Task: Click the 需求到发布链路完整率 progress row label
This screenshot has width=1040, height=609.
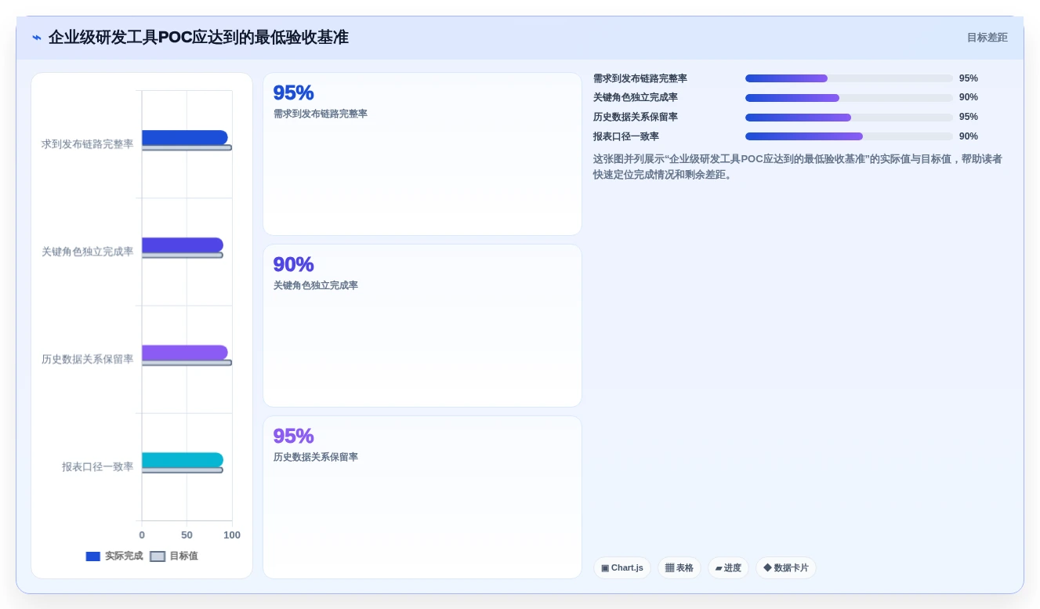Action: pyautogui.click(x=640, y=78)
